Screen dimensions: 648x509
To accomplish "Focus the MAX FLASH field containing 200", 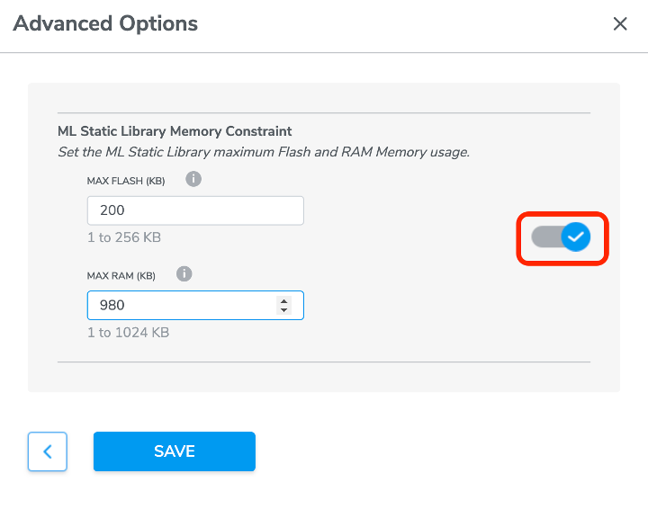I will click(195, 210).
